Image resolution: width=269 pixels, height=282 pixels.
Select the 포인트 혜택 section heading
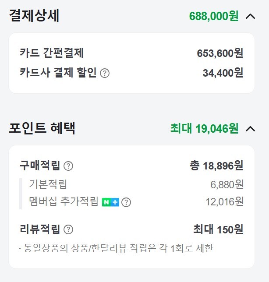pos(42,128)
